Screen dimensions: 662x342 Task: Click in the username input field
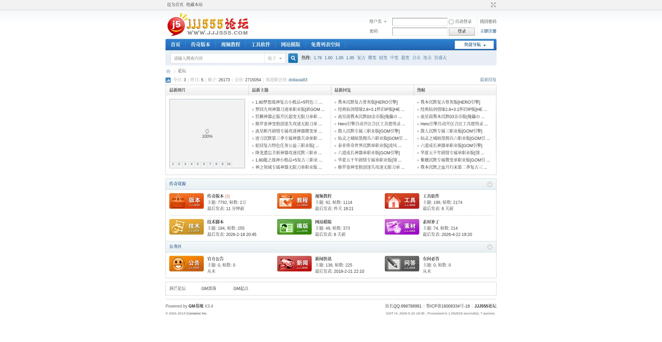pos(420,22)
